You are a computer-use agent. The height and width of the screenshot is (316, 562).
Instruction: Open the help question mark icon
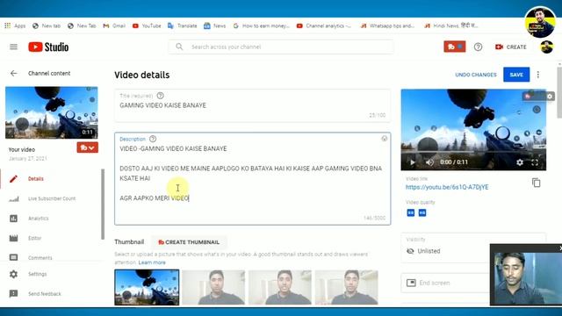478,47
